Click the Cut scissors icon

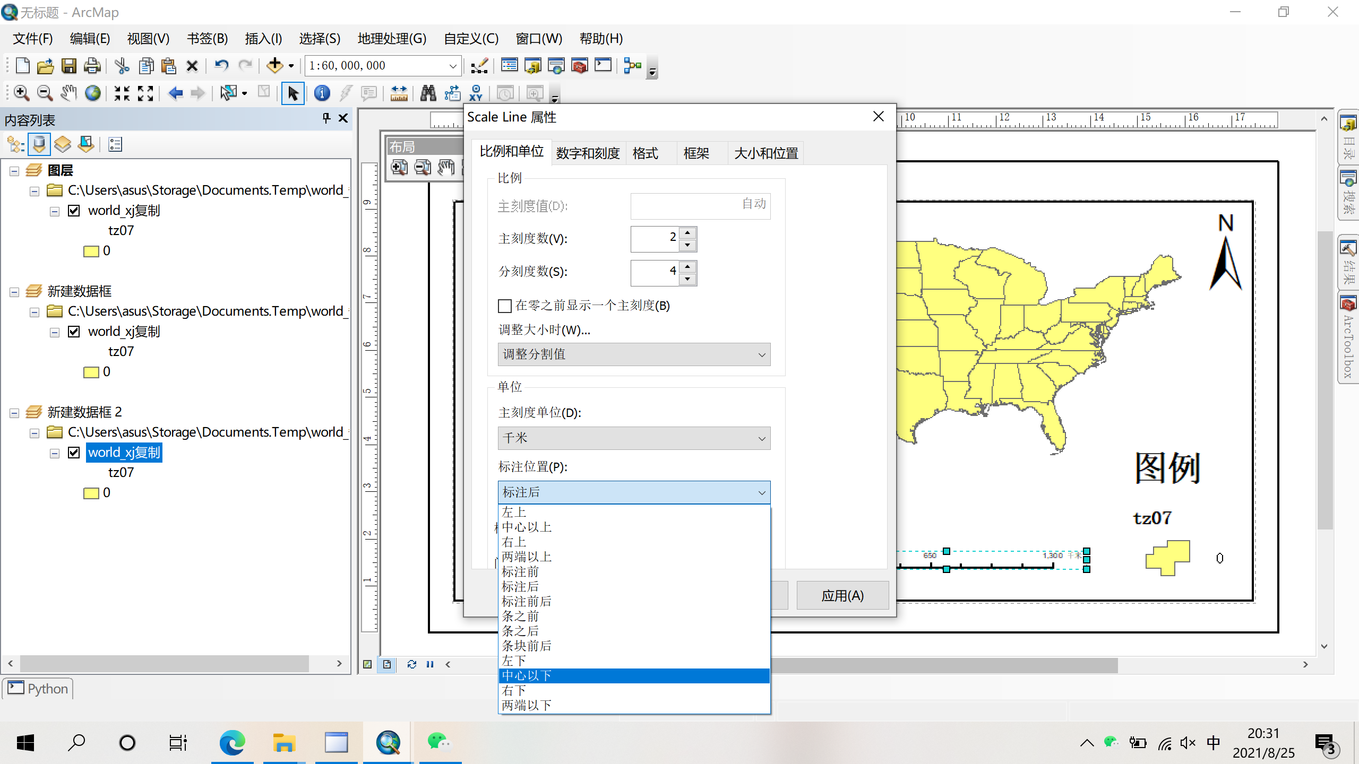(122, 66)
